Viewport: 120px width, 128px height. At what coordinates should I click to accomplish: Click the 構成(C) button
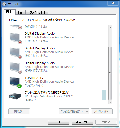point(19,111)
